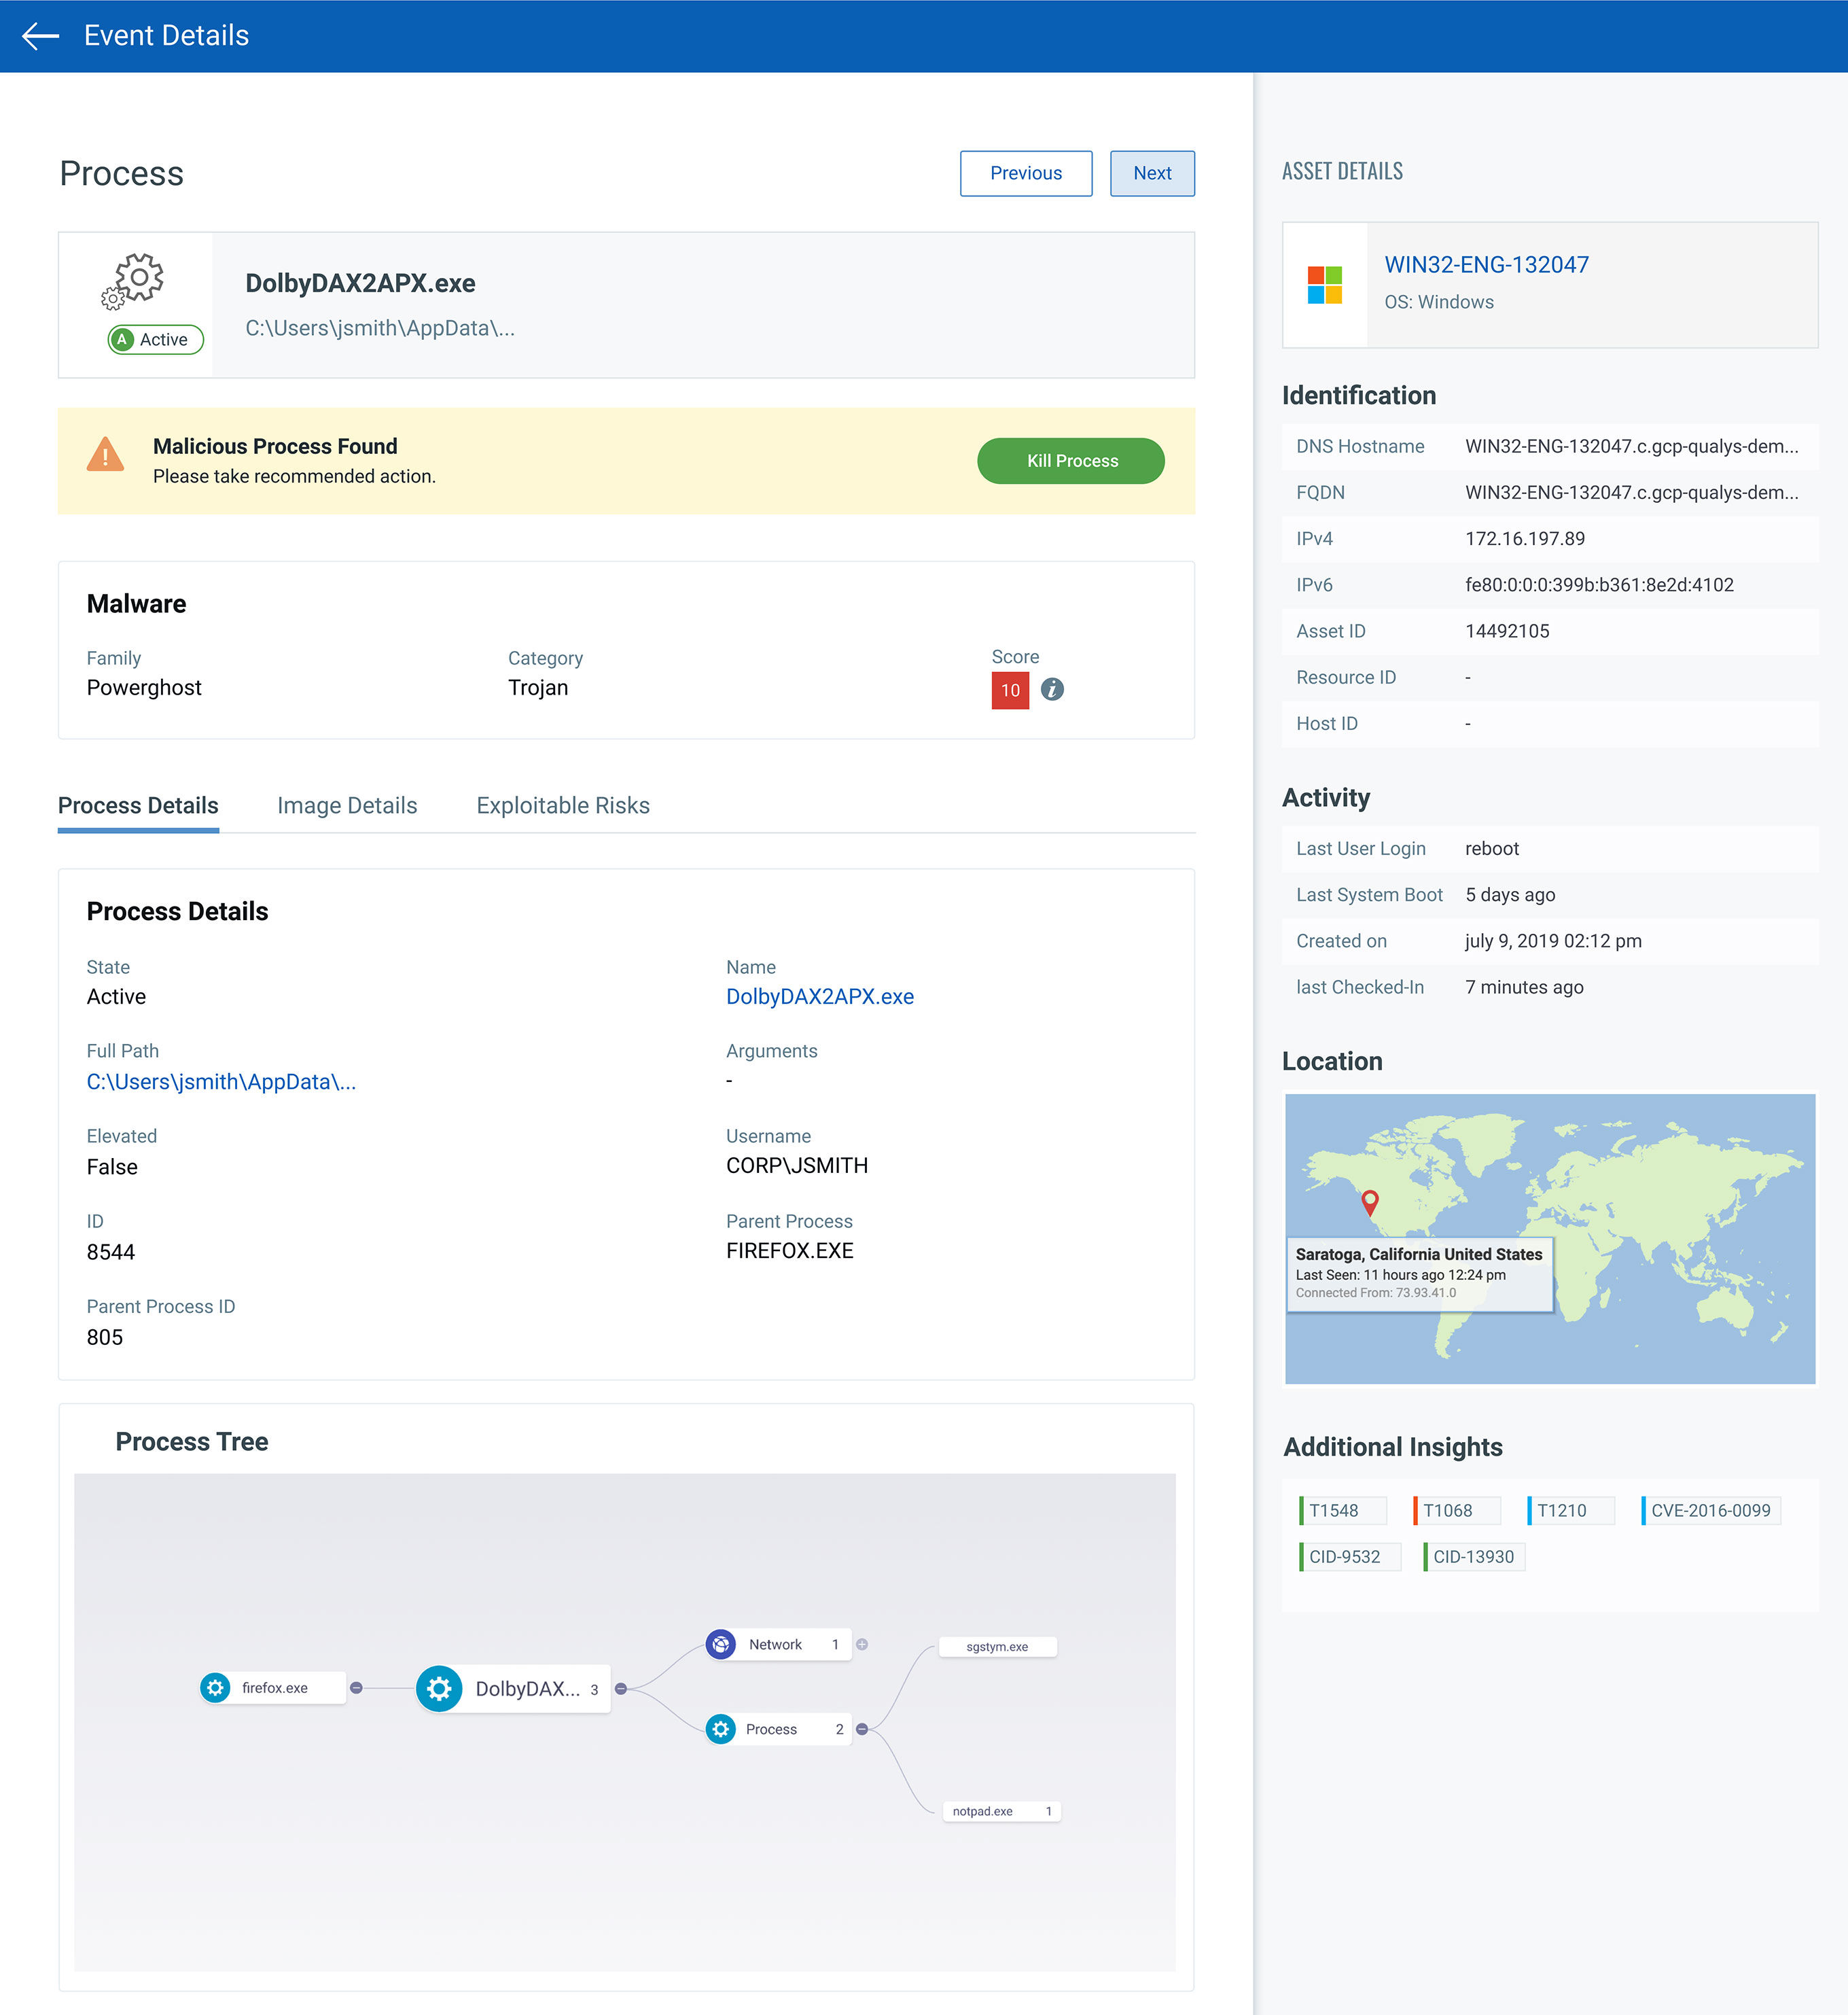This screenshot has width=1848, height=2015.
Task: Click the firefox.exe node gear icon
Action: click(215, 1688)
